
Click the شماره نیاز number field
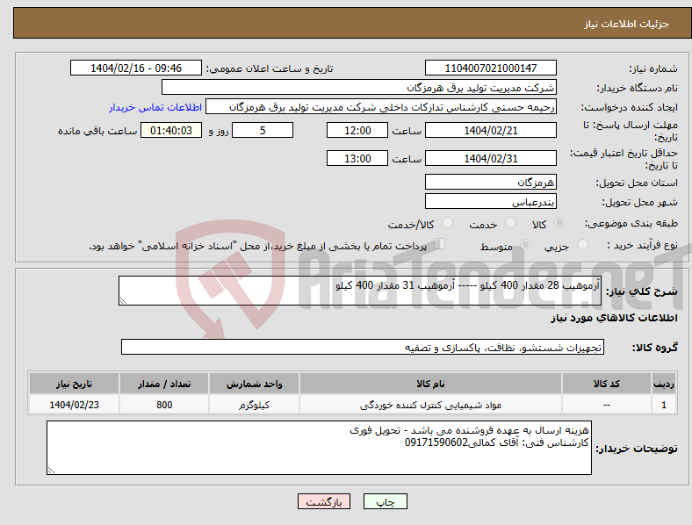pos(490,68)
